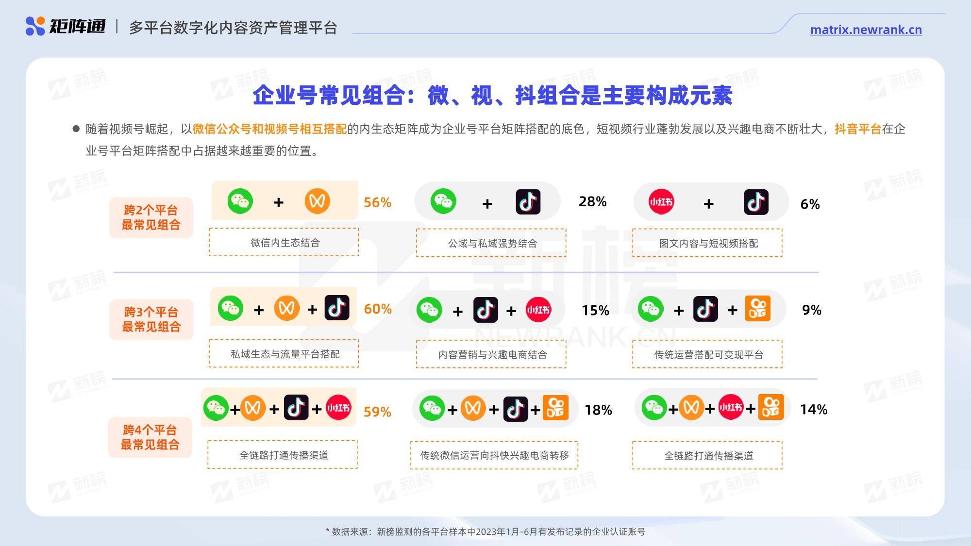Open the matrix.newrank.cn link
This screenshot has height=546, width=971.
pos(866,30)
